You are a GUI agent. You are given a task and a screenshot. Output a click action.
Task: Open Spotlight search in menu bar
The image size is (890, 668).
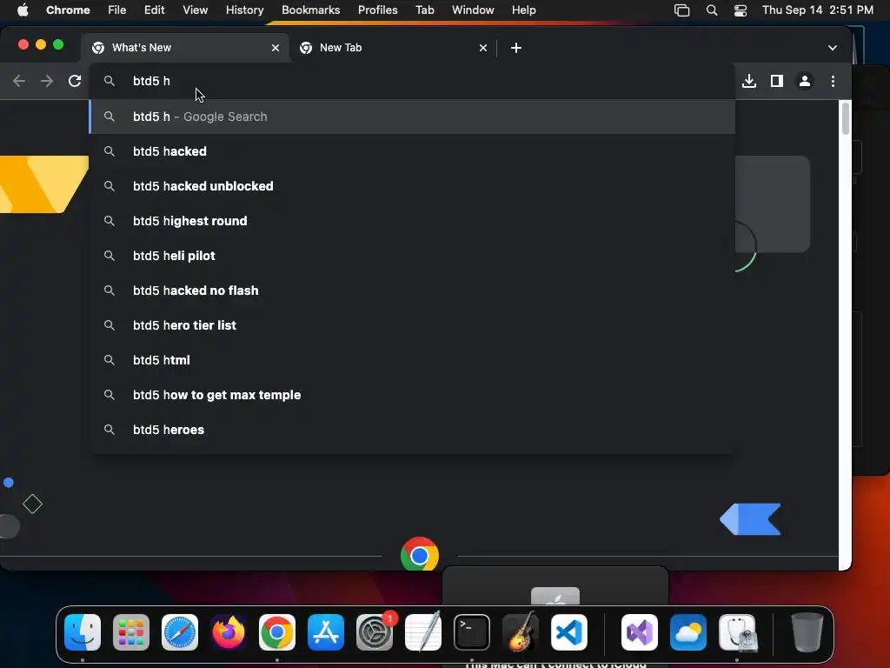click(x=712, y=10)
